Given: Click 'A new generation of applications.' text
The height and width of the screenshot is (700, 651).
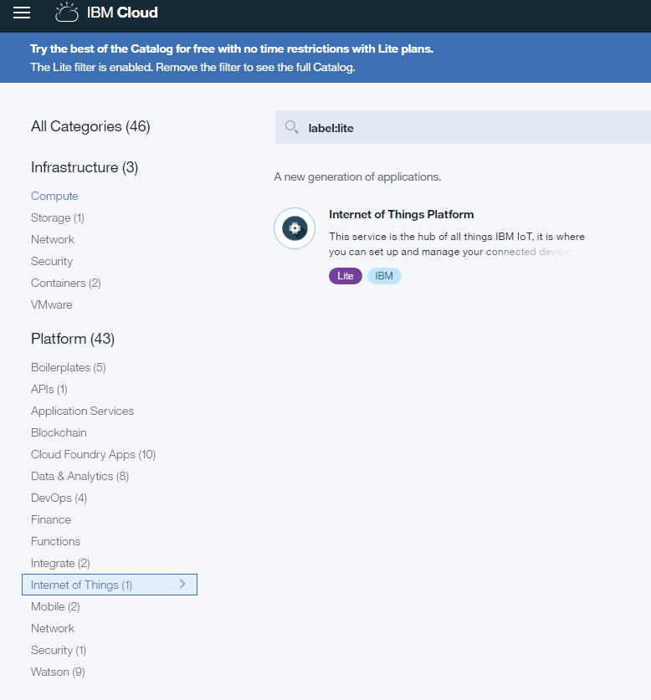Looking at the screenshot, I should (x=357, y=176).
